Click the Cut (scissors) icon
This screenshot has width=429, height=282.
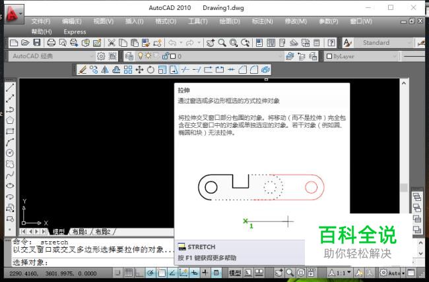[x=111, y=43]
